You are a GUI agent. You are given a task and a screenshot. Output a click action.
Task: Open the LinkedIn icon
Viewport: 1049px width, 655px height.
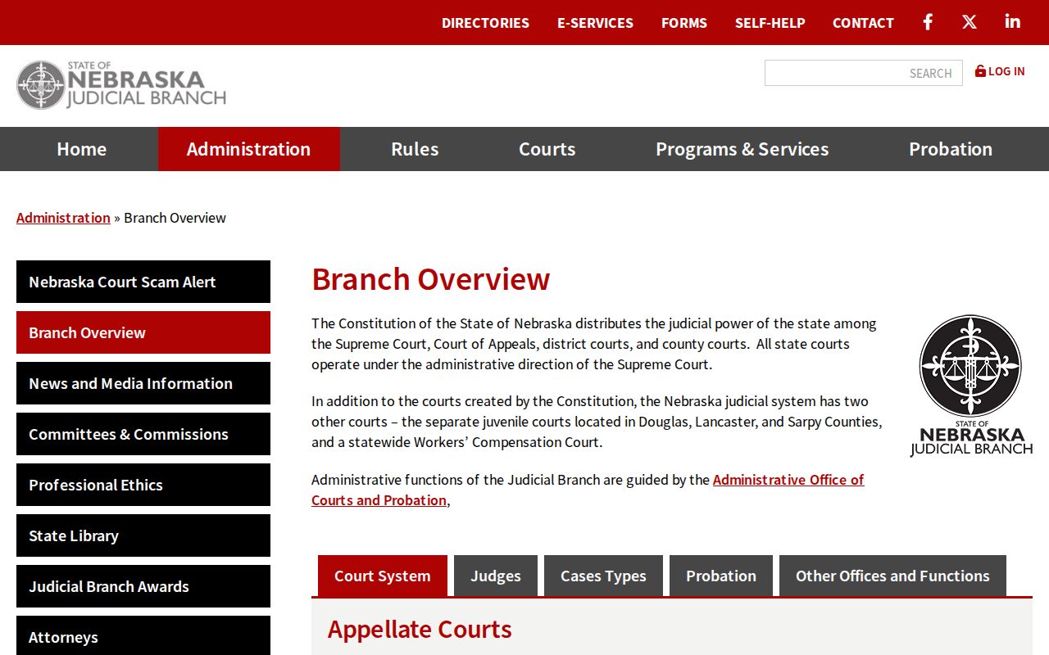point(1013,21)
